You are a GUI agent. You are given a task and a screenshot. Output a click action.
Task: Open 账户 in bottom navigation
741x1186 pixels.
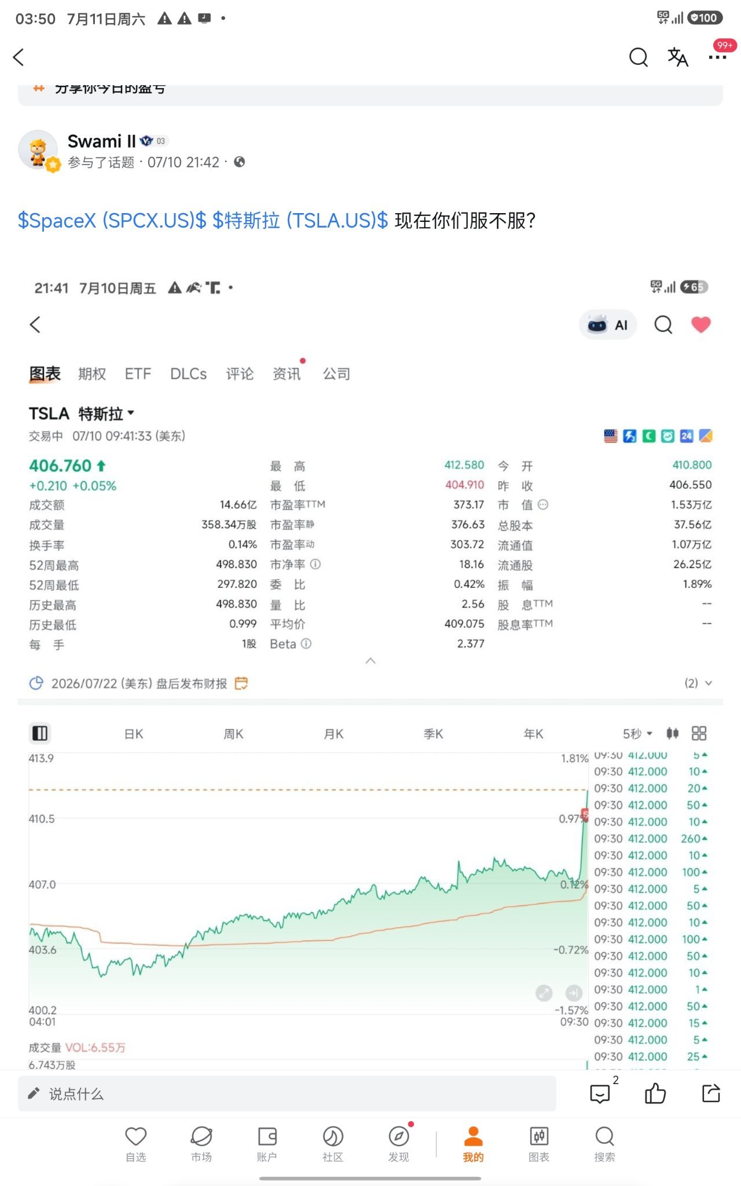267,1144
